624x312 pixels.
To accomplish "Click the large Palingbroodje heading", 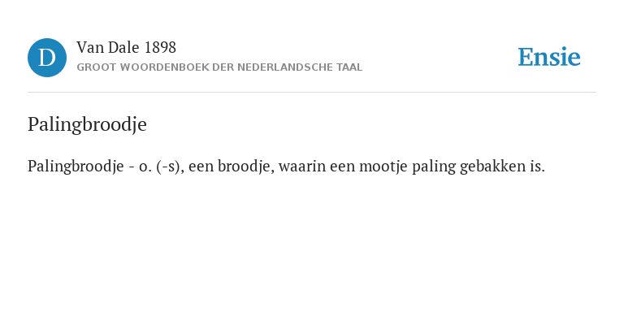I will click(x=87, y=124).
